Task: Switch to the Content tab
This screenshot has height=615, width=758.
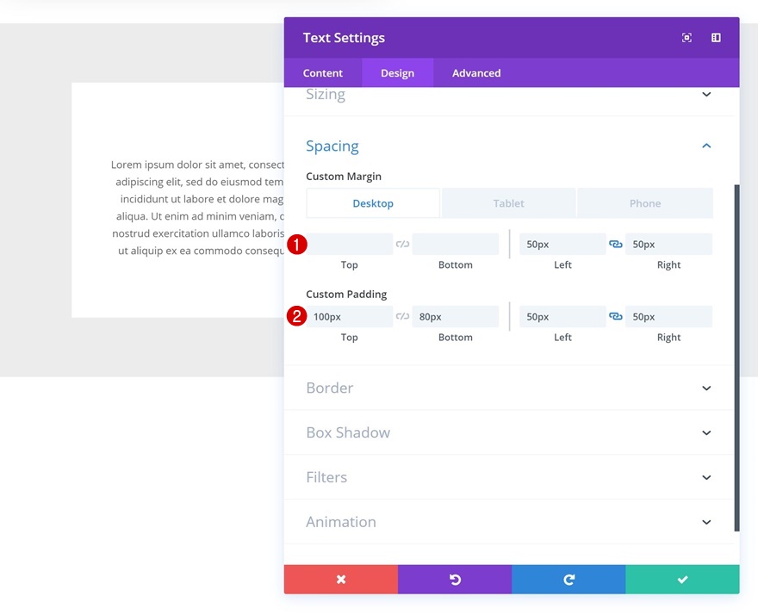Action: click(x=323, y=73)
